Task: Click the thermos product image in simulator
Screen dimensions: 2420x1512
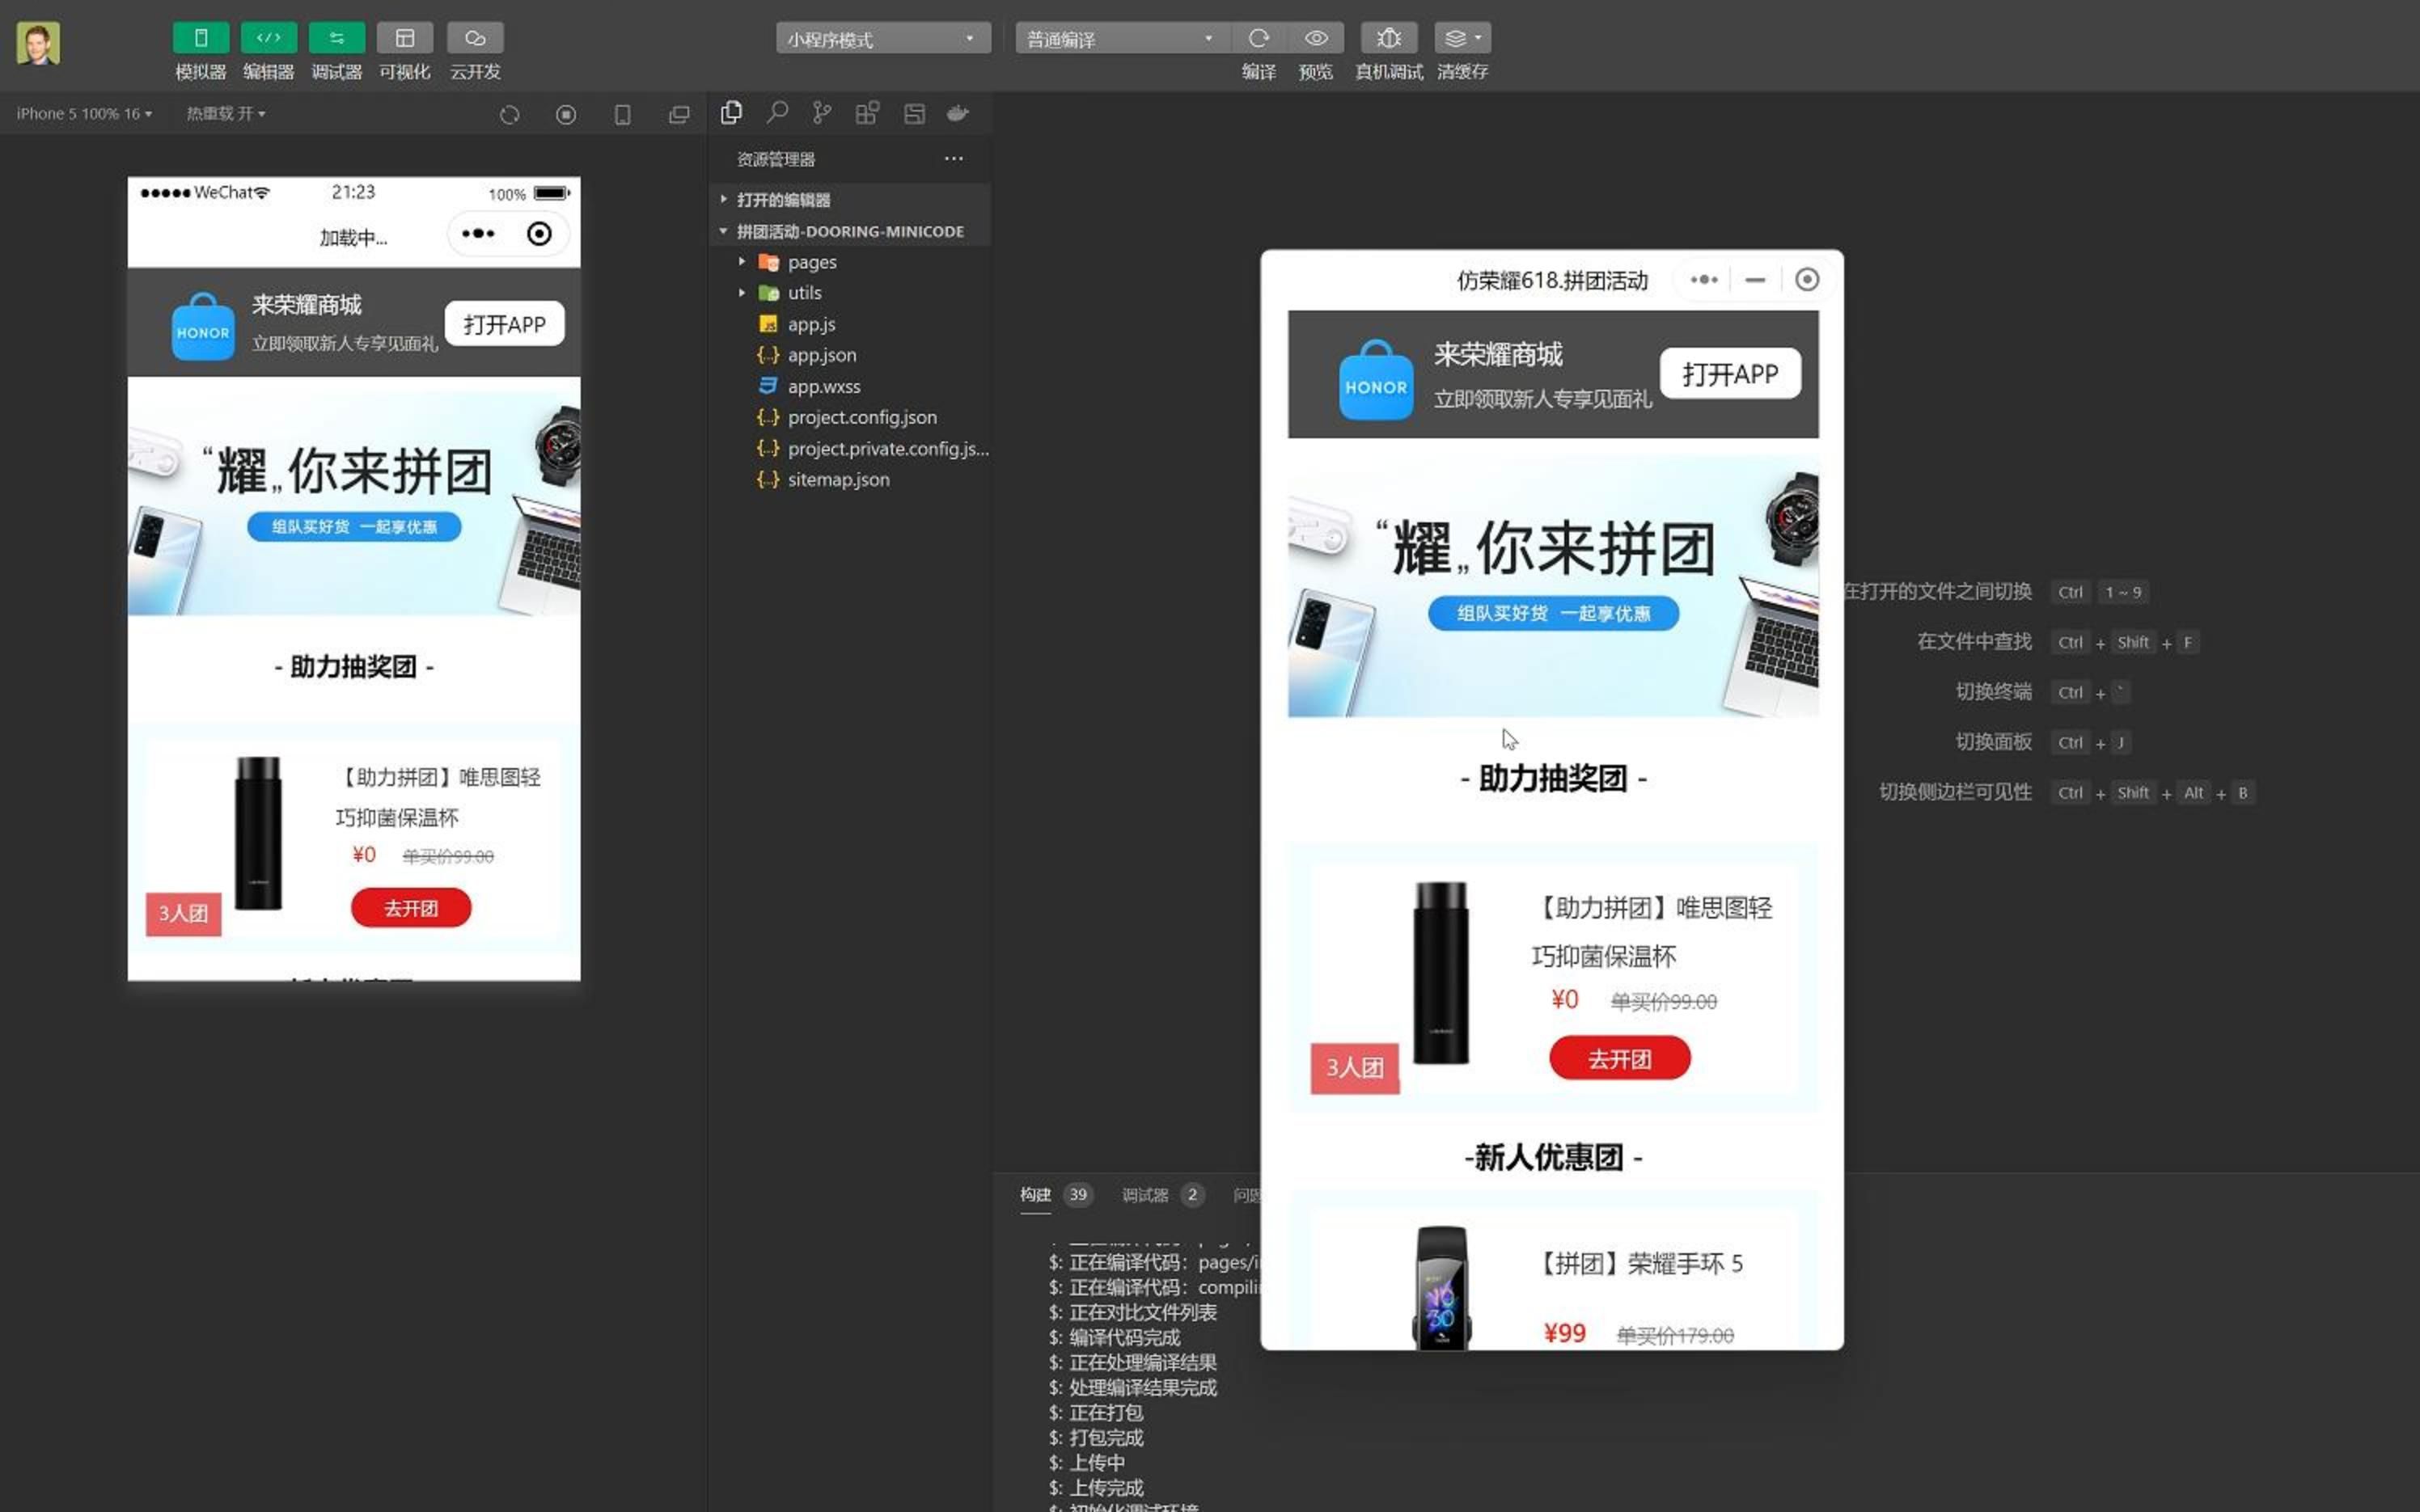Action: [258, 833]
